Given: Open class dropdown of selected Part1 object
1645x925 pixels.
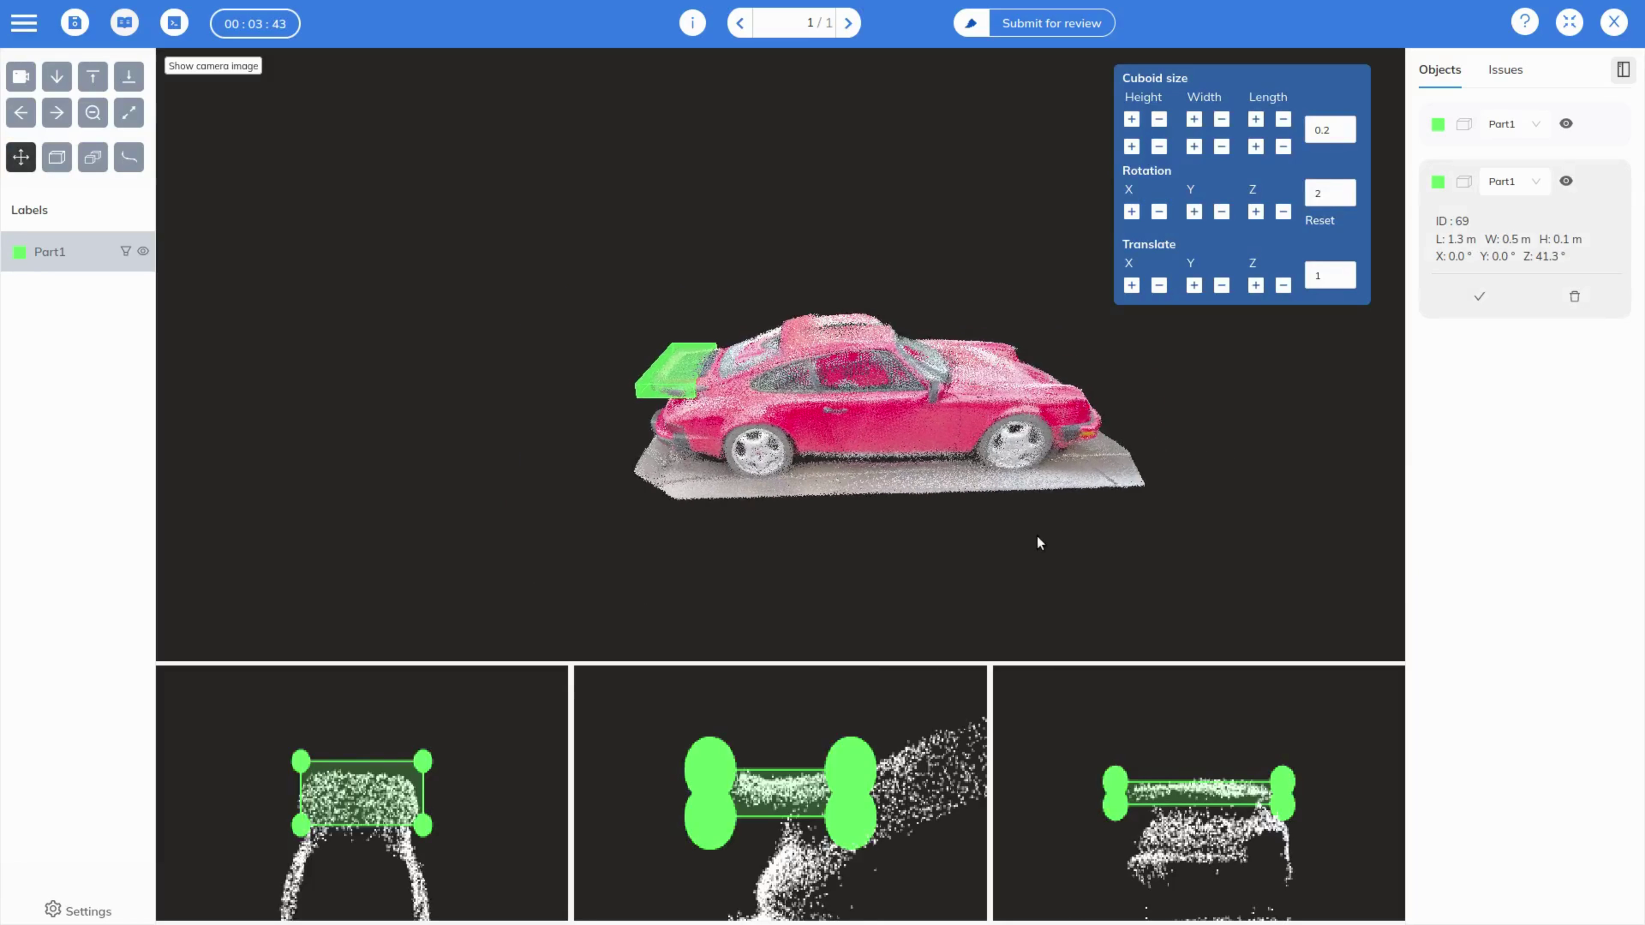Looking at the screenshot, I should (1535, 181).
